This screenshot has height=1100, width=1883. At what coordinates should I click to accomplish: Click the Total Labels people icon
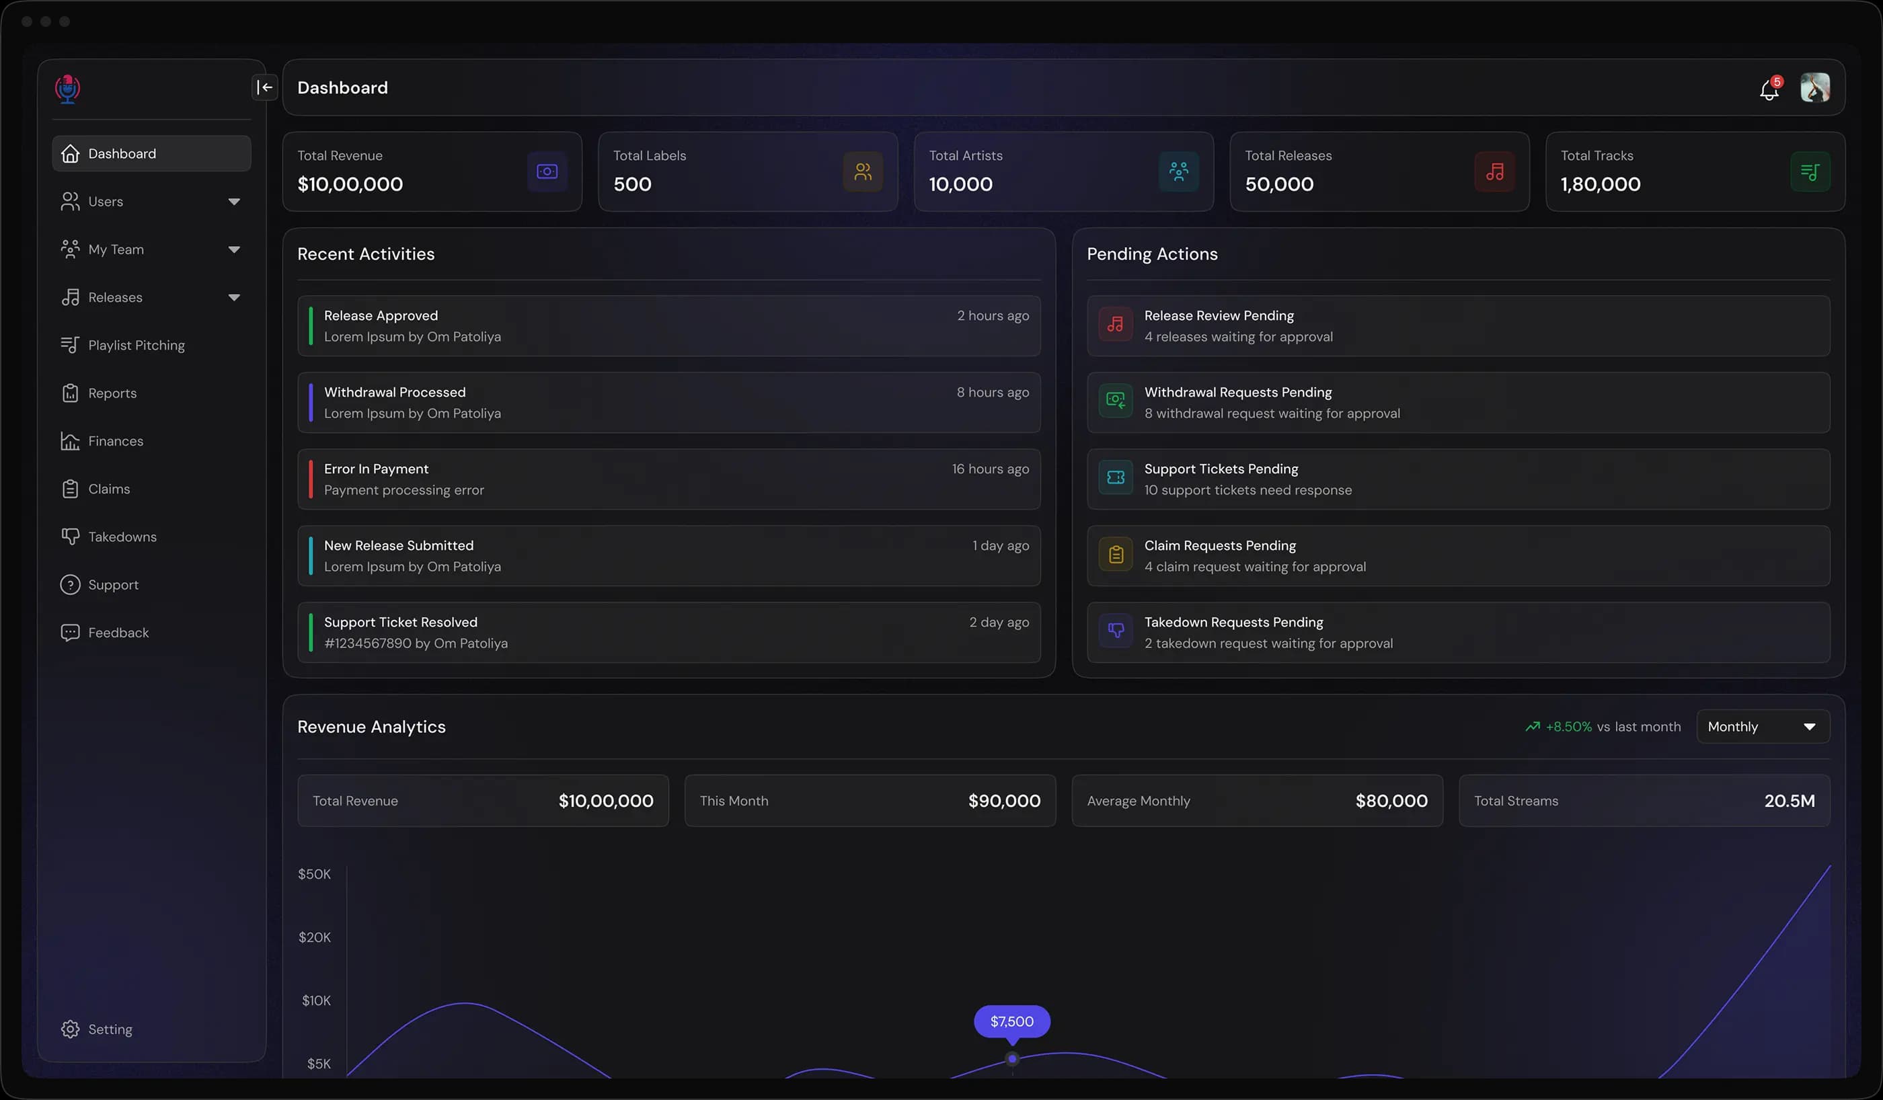coord(863,172)
